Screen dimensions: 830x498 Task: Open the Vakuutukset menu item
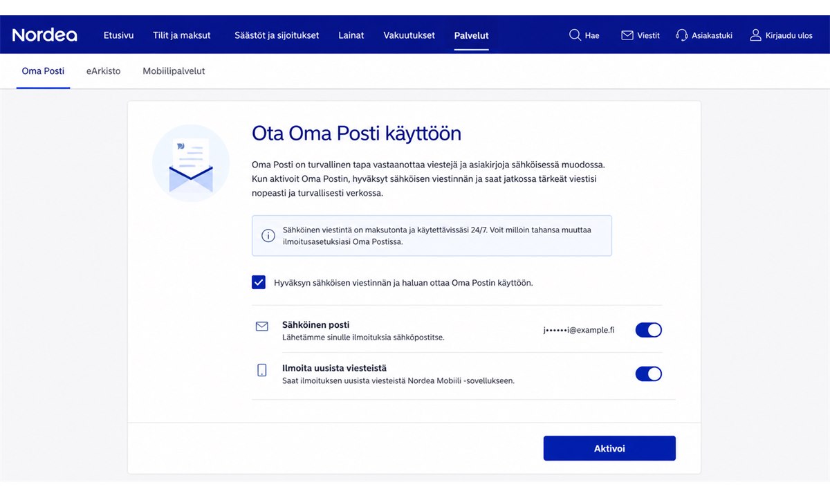click(x=409, y=35)
